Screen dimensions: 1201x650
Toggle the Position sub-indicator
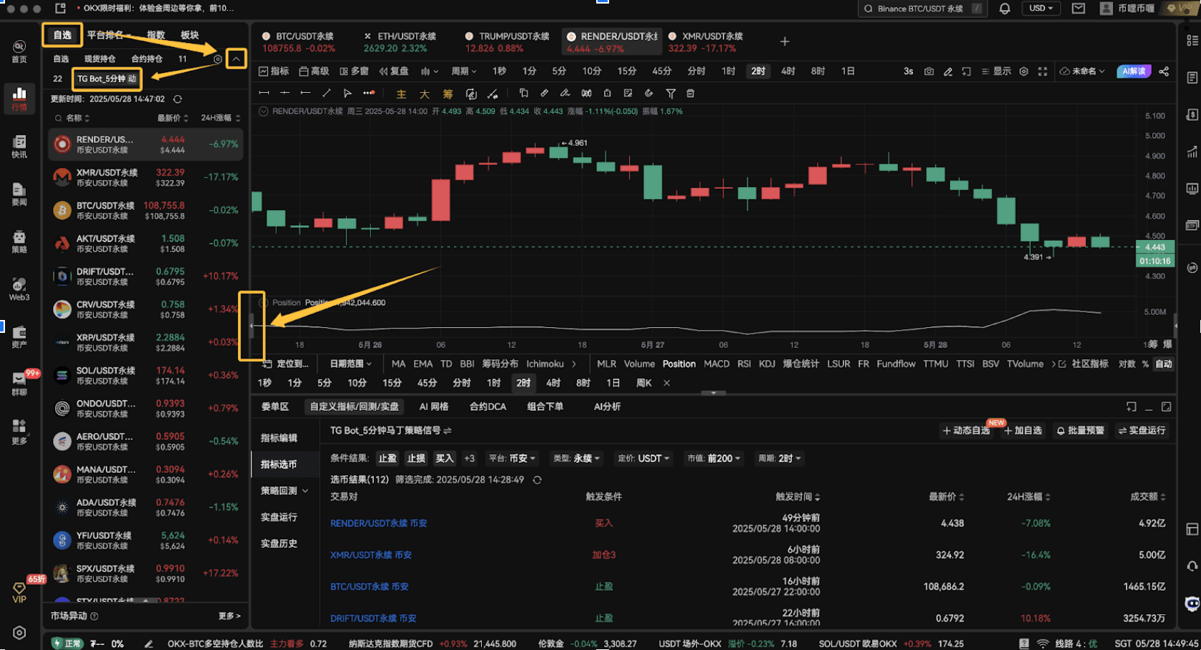[x=679, y=364]
